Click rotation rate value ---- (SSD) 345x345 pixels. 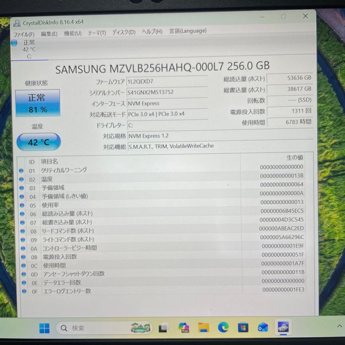pyautogui.click(x=289, y=100)
